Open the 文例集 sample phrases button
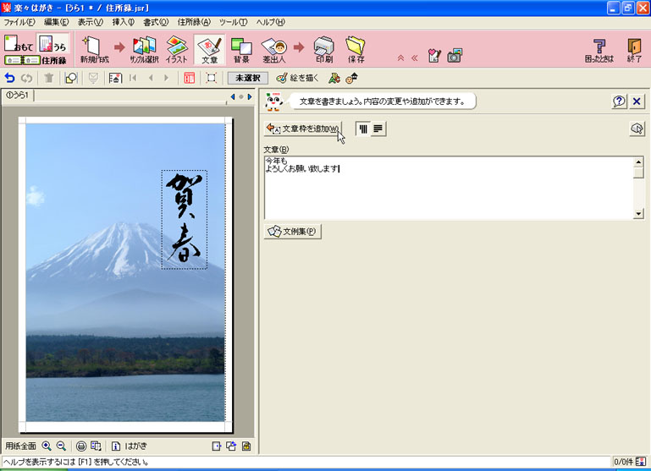Viewport: 651px width, 471px height. tap(292, 231)
